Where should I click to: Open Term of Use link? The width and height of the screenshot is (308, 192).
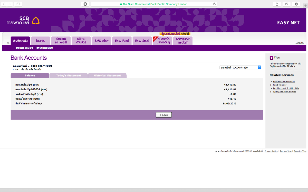[x=286, y=151]
